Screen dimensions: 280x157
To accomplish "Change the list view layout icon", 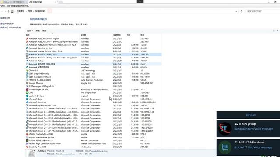I will point(274,31).
